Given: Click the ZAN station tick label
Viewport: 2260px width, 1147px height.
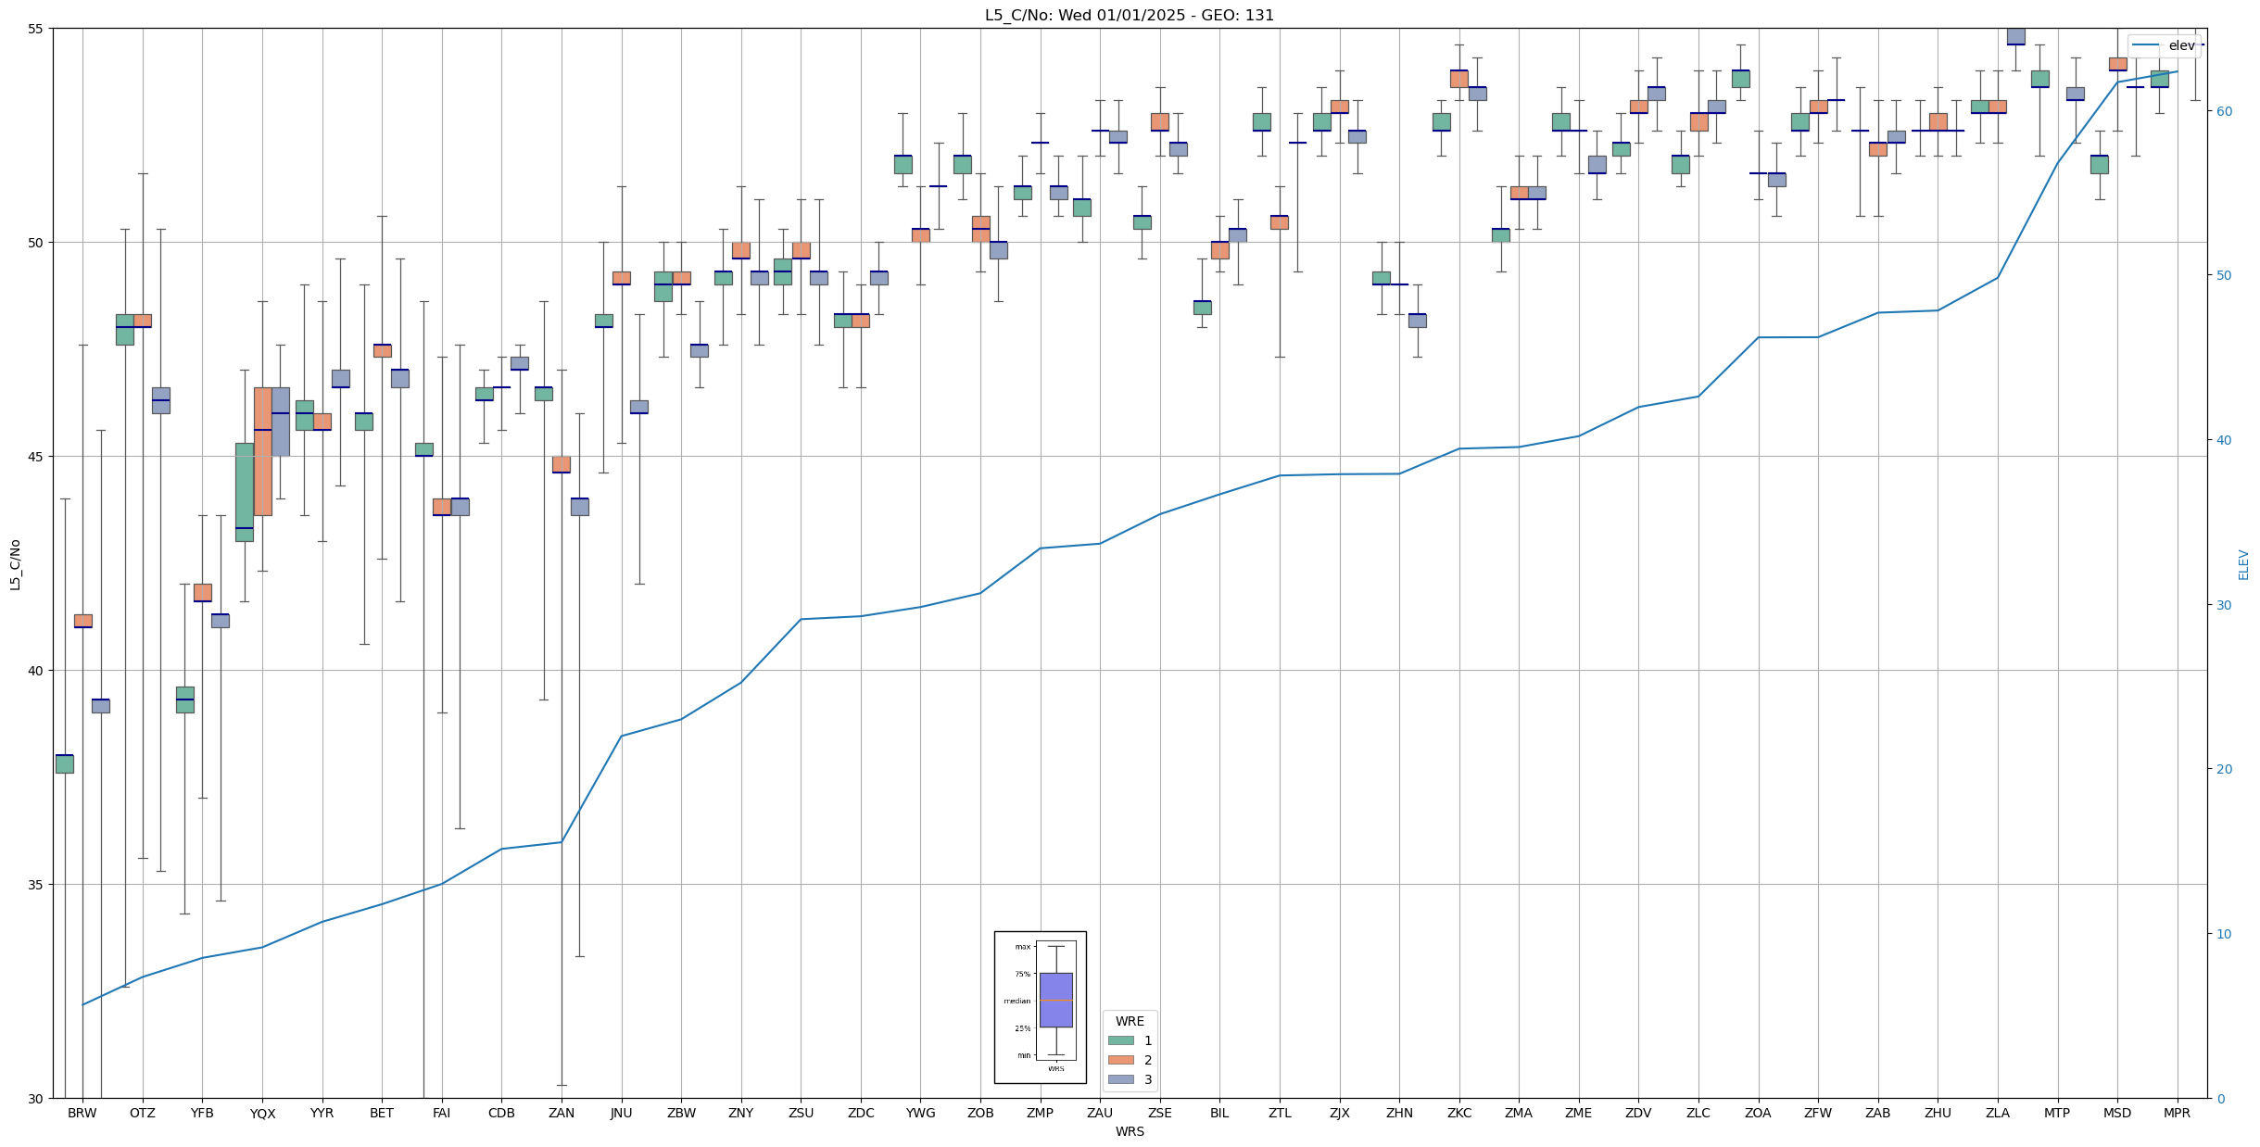Looking at the screenshot, I should coord(562,1113).
